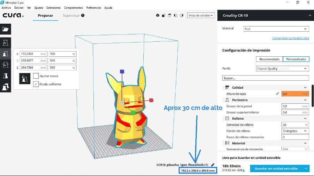Click the Y scale percent field
Screen dimensions: 314x176
pos(62,61)
